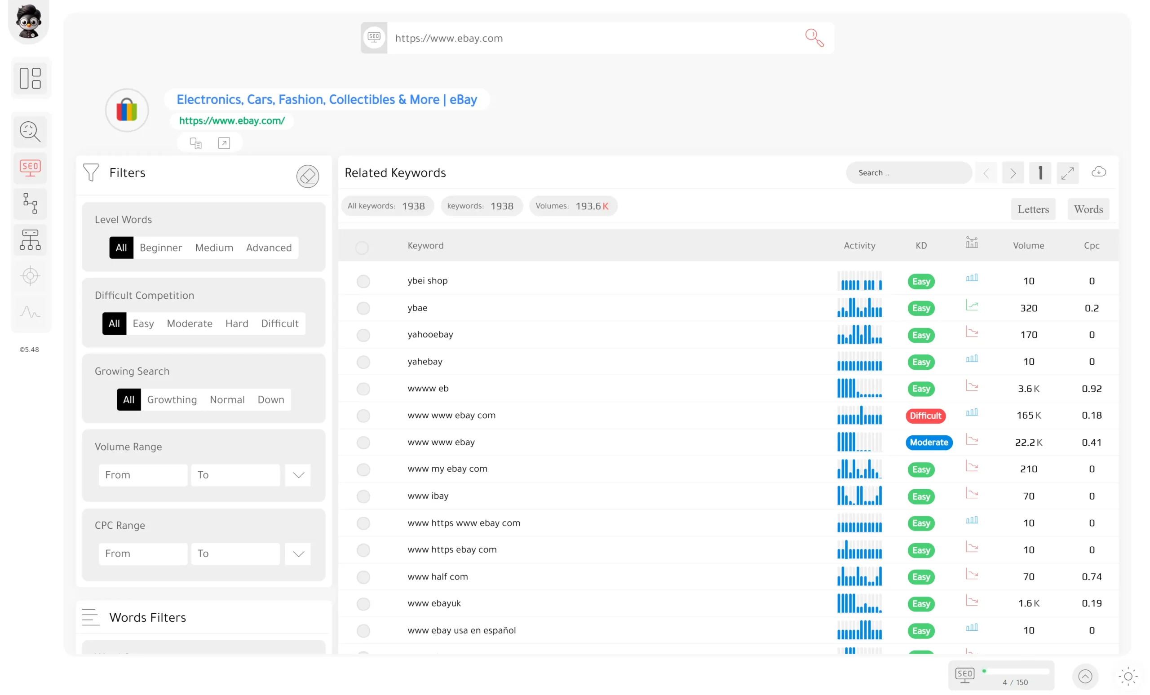Click the page number 1 indicator

(x=1040, y=173)
